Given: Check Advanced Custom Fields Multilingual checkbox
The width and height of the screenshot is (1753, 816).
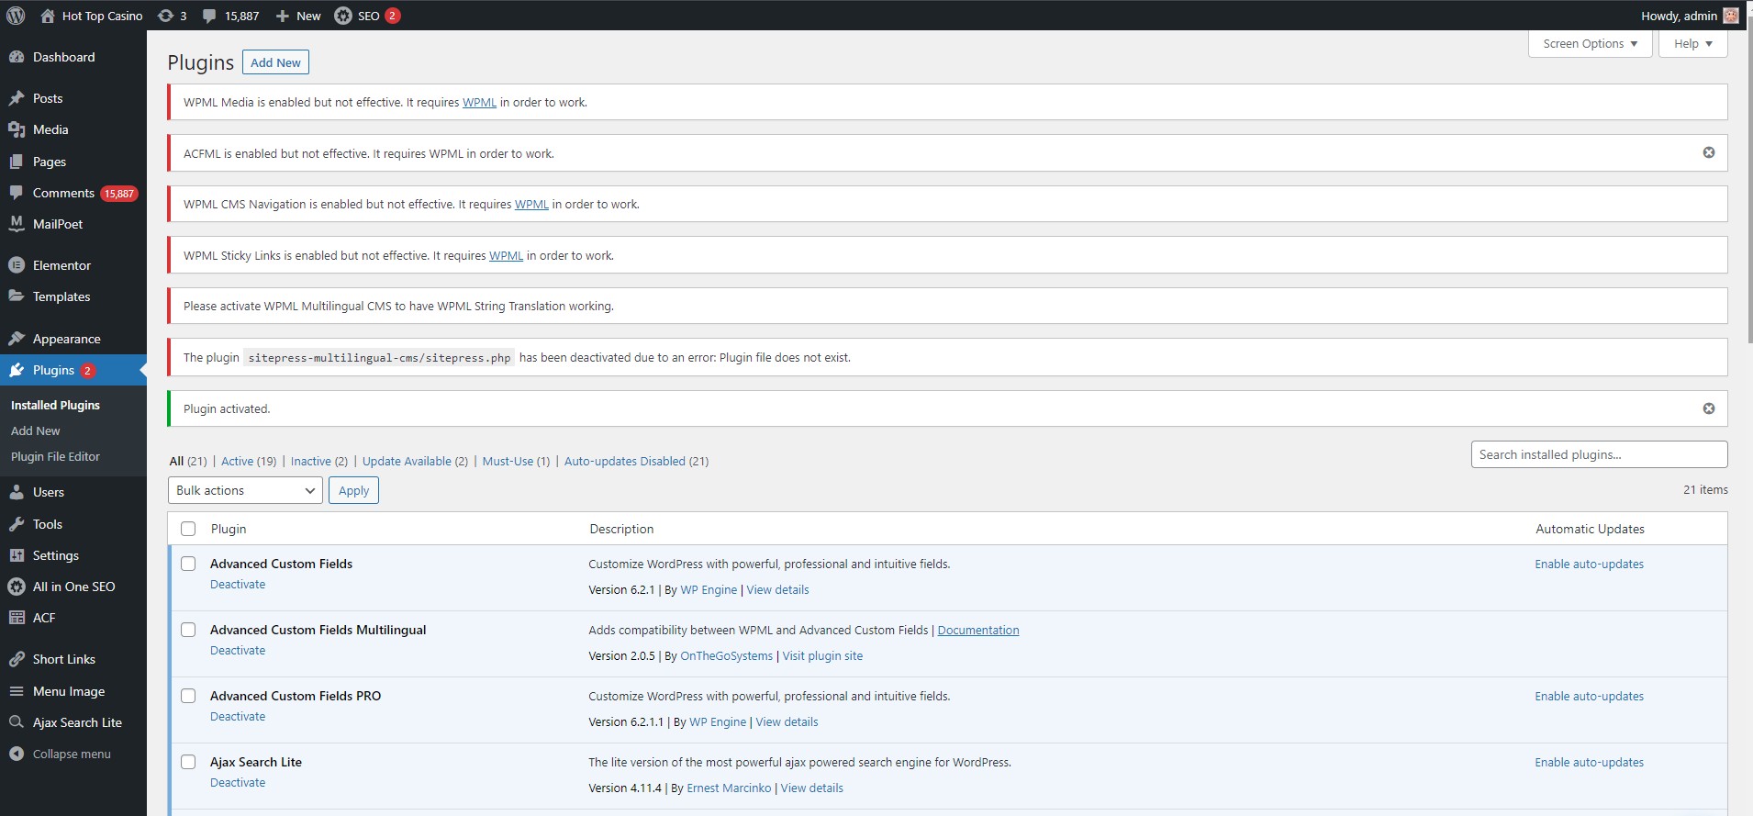Looking at the screenshot, I should click(188, 630).
